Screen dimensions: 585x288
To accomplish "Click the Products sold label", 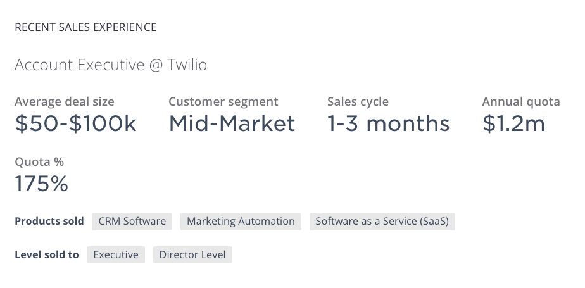I will 49,222.
